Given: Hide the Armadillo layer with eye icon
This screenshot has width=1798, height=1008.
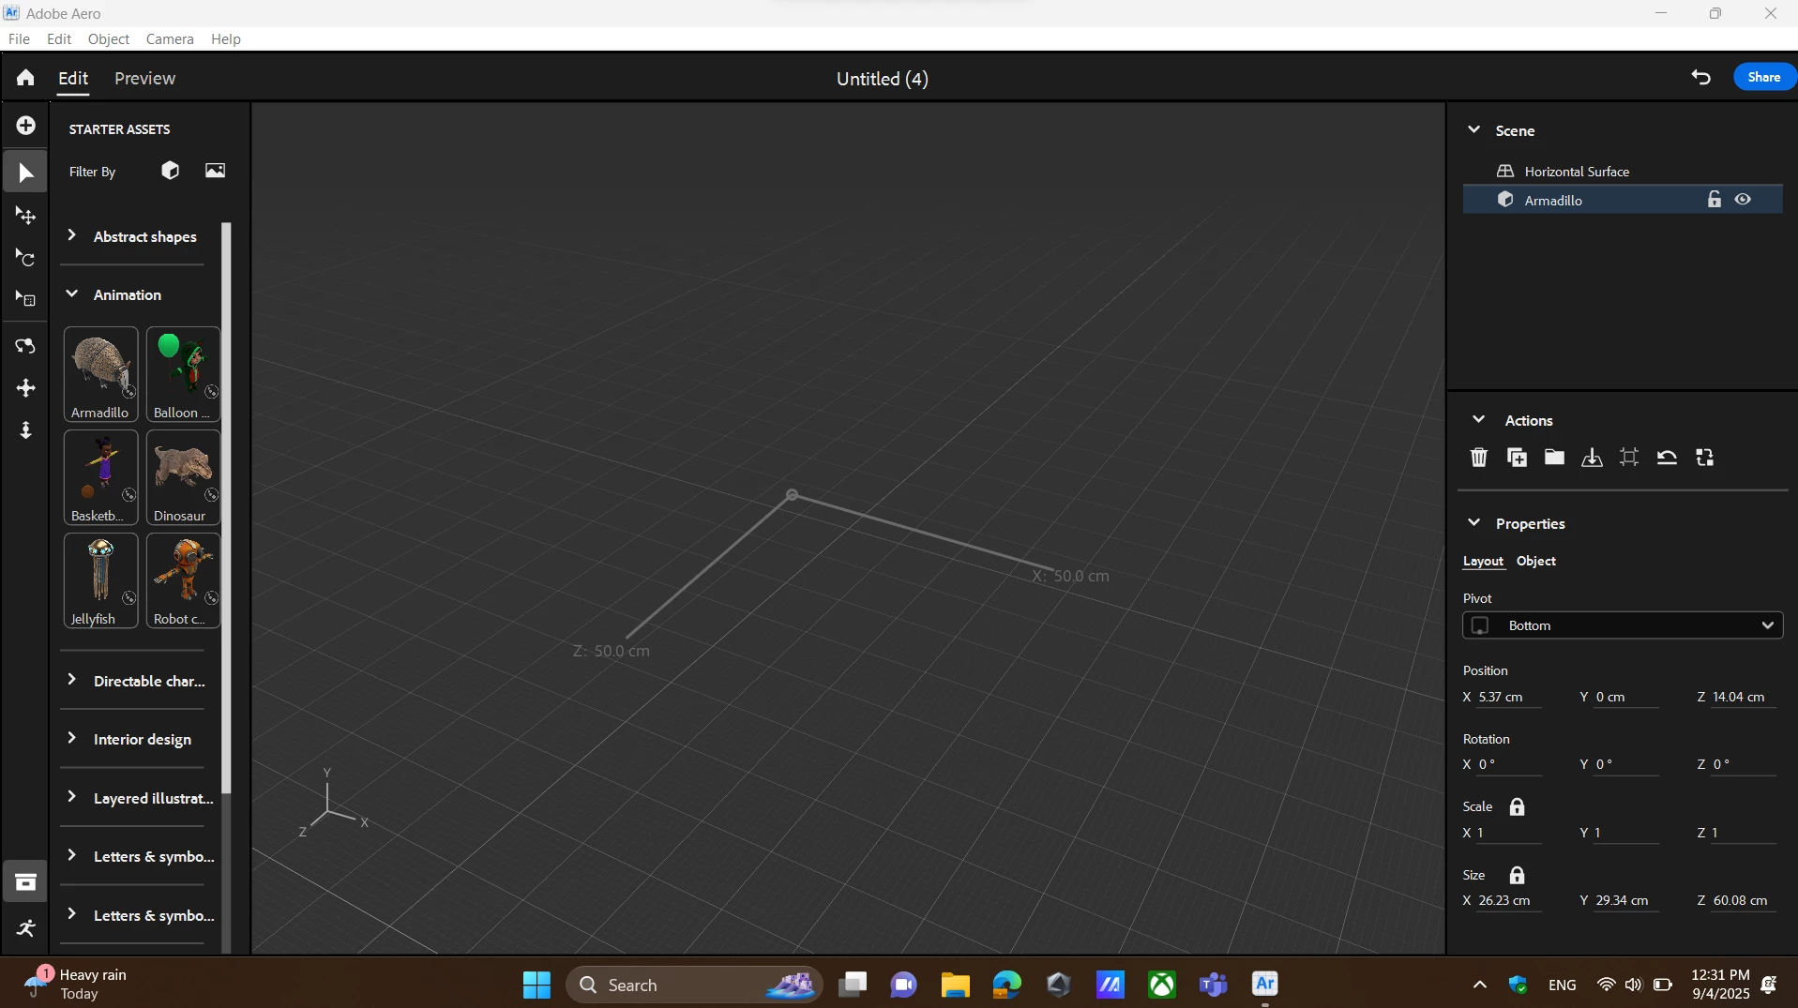Looking at the screenshot, I should pyautogui.click(x=1743, y=199).
